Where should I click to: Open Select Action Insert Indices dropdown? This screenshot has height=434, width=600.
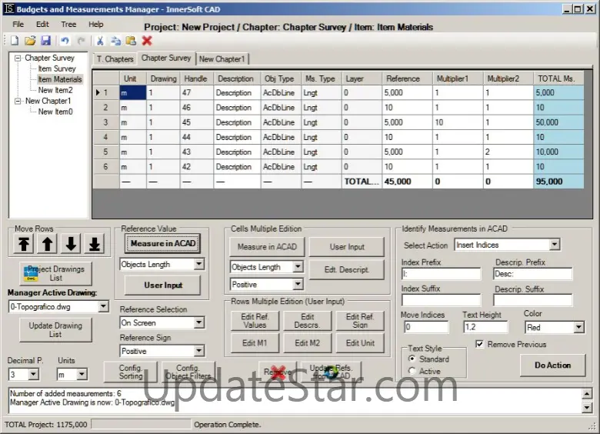click(555, 245)
